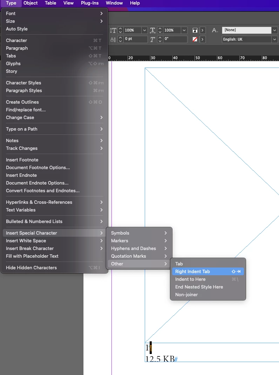
Task: Choose Find/replace font...
Action: point(54,110)
